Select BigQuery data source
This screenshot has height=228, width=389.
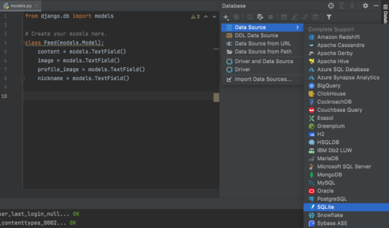pos(346,86)
